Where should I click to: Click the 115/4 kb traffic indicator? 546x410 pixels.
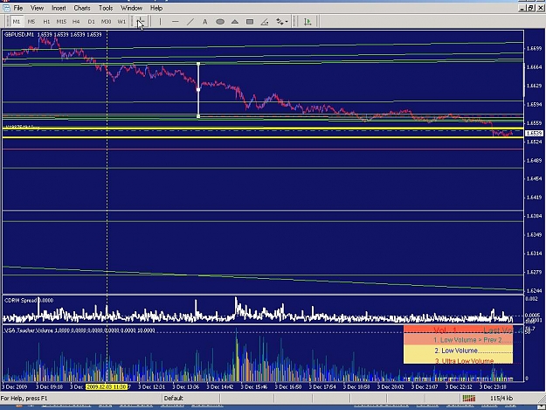click(x=501, y=398)
